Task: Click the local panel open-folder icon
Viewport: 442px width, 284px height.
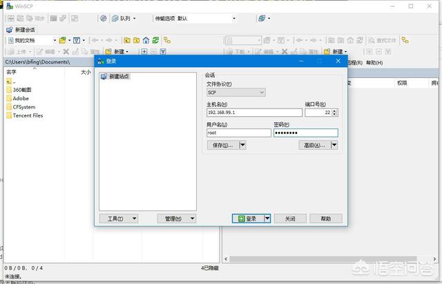Action: (x=62, y=40)
